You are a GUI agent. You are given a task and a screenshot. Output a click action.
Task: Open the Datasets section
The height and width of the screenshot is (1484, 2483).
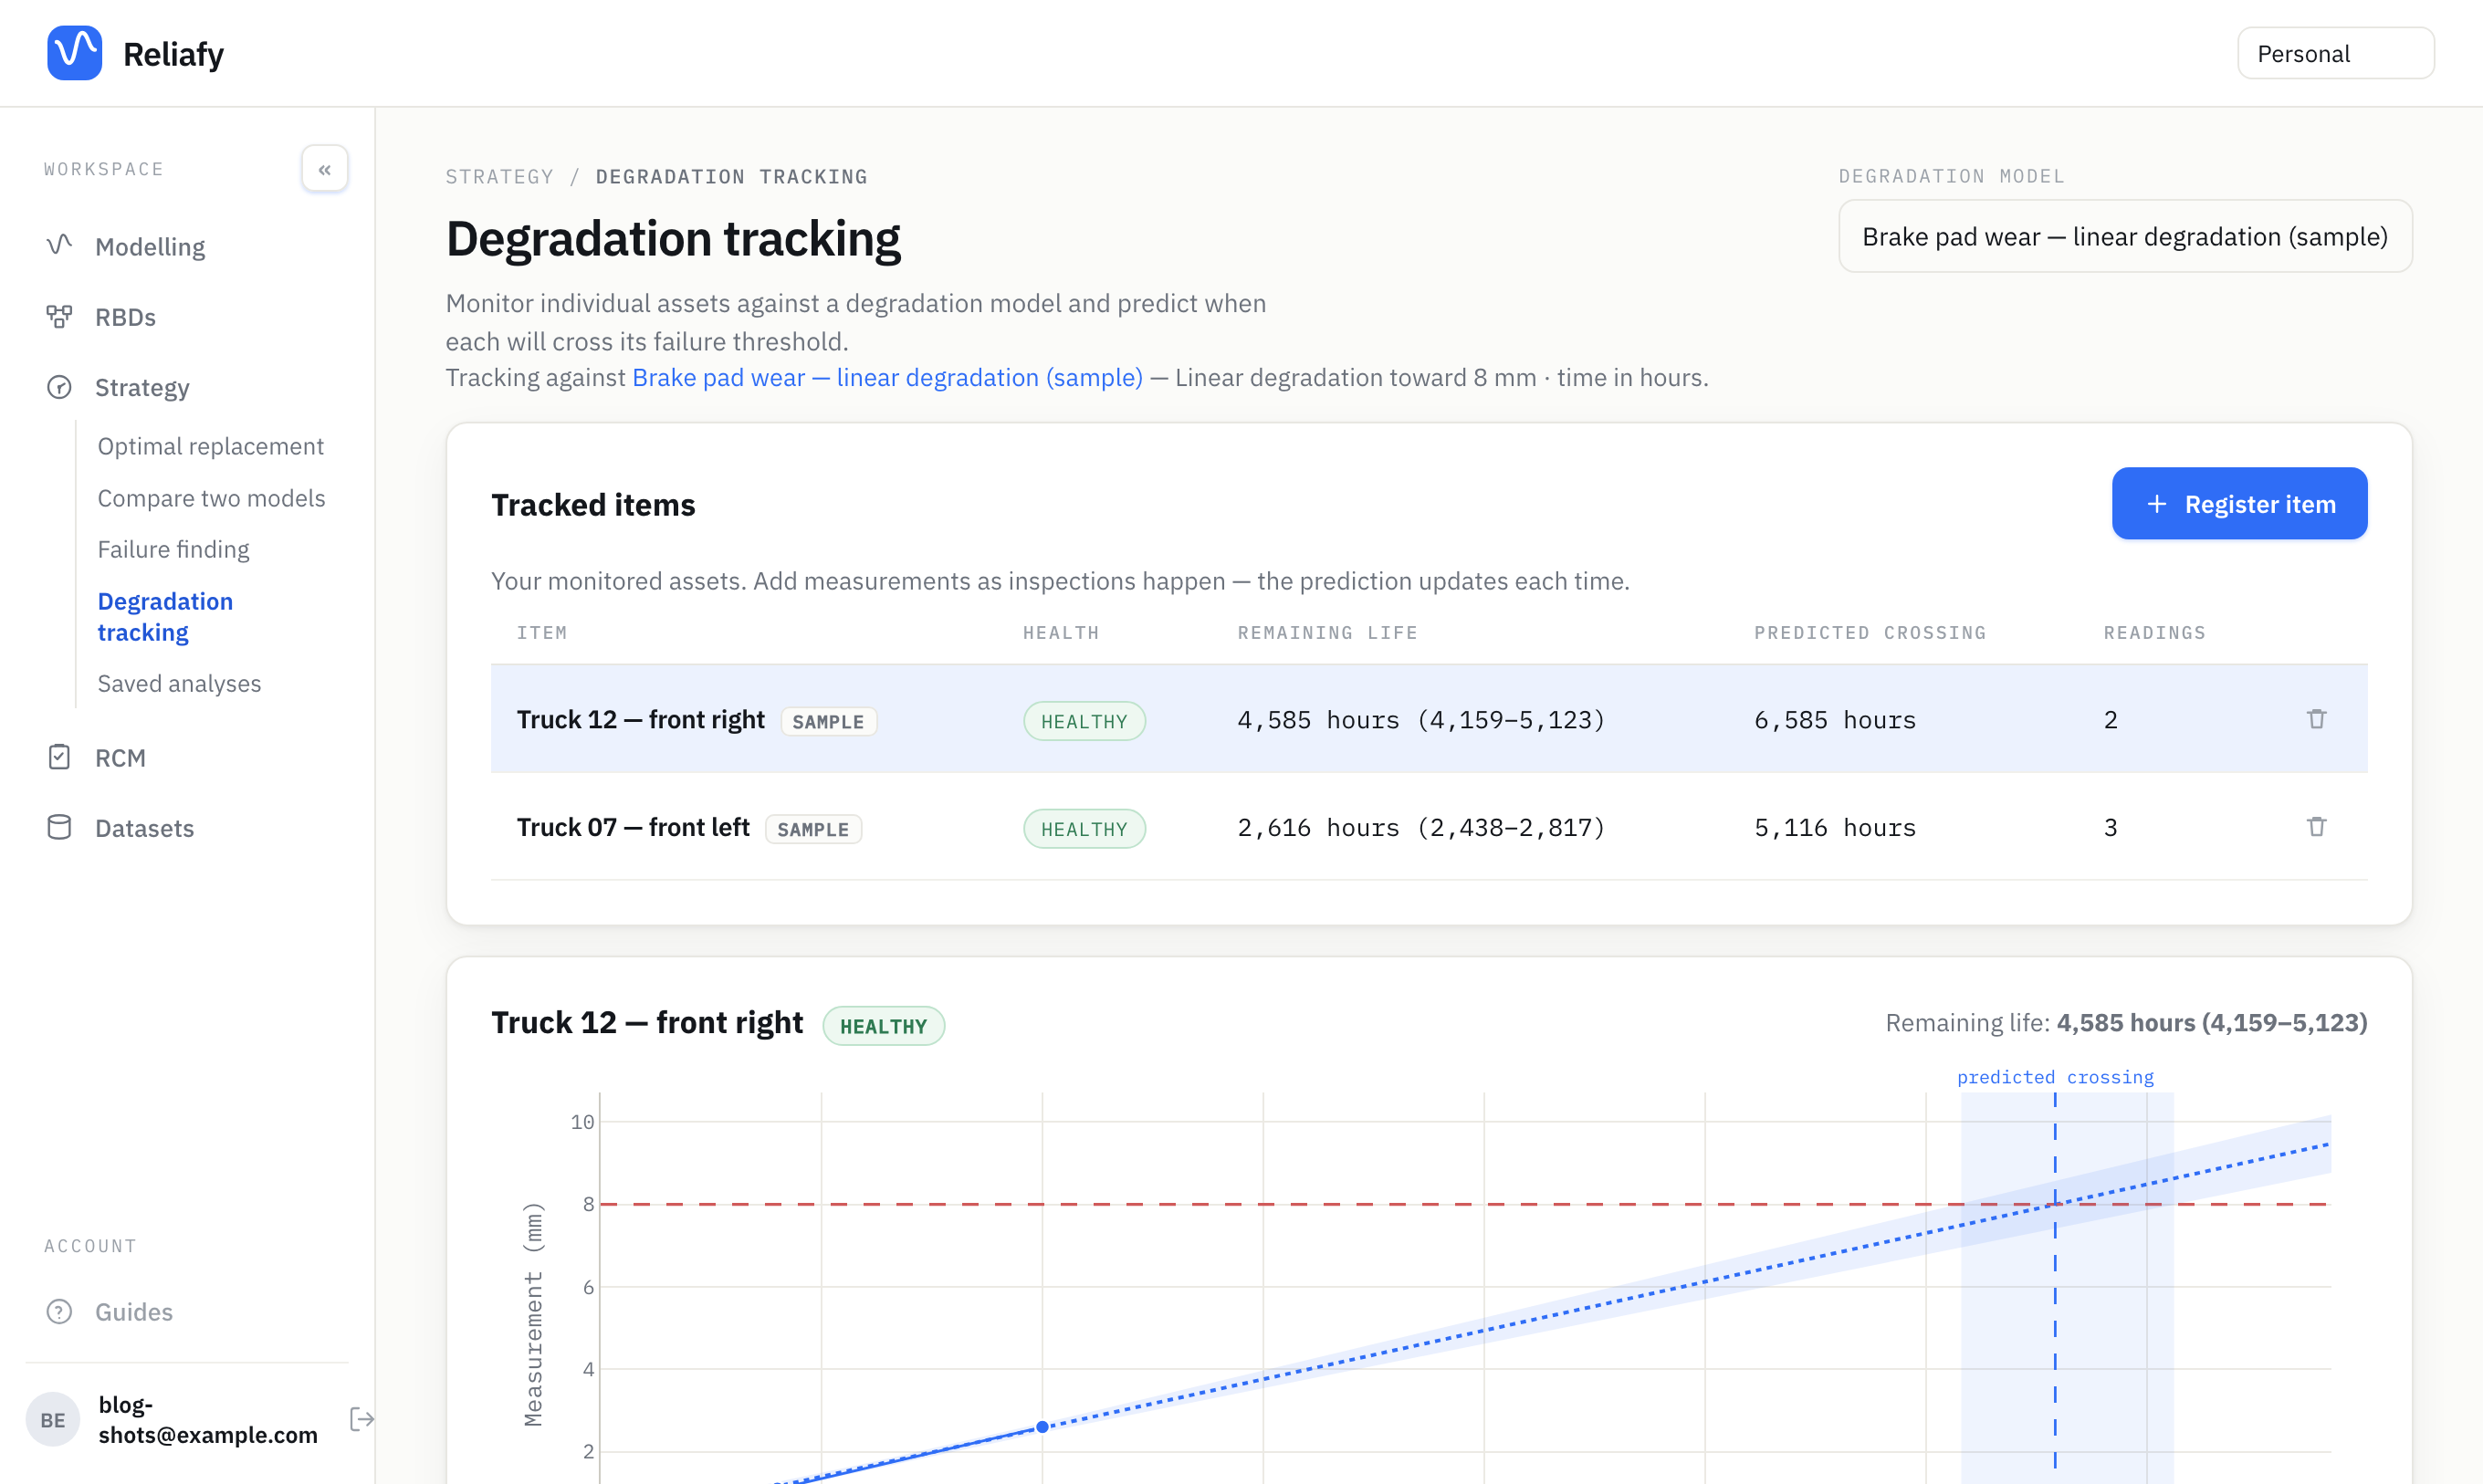[x=144, y=828]
